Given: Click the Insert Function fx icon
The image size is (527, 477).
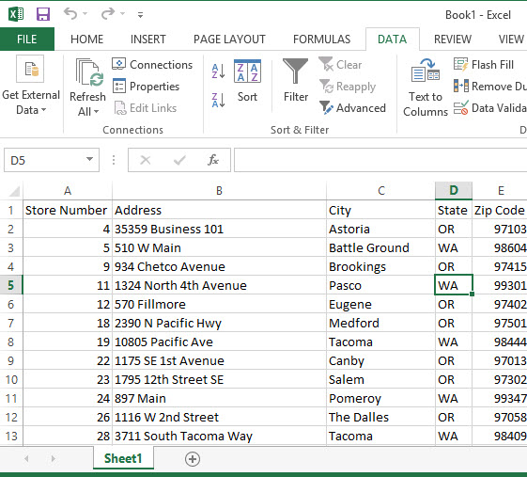Looking at the screenshot, I should point(213,160).
